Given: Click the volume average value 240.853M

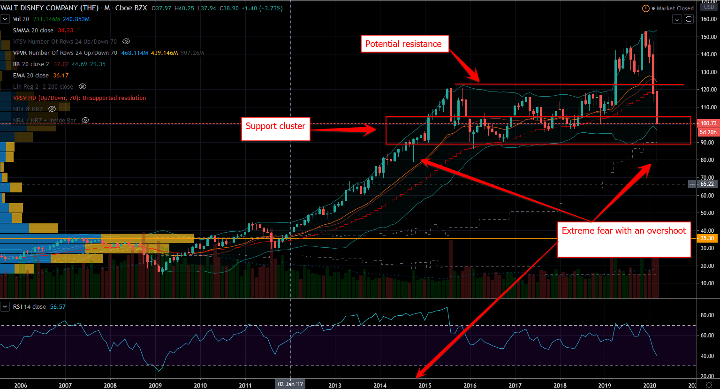Looking at the screenshot, I should click(76, 19).
